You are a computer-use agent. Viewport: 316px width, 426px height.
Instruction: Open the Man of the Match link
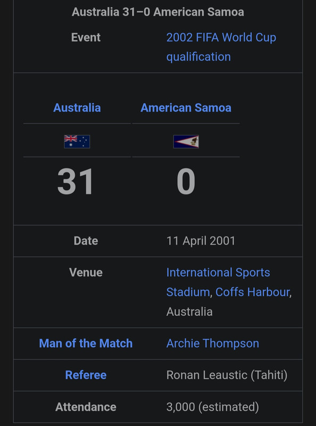tap(86, 343)
